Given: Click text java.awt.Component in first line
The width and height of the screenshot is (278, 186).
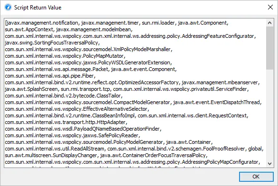Looking at the screenshot, I should click(202, 23).
